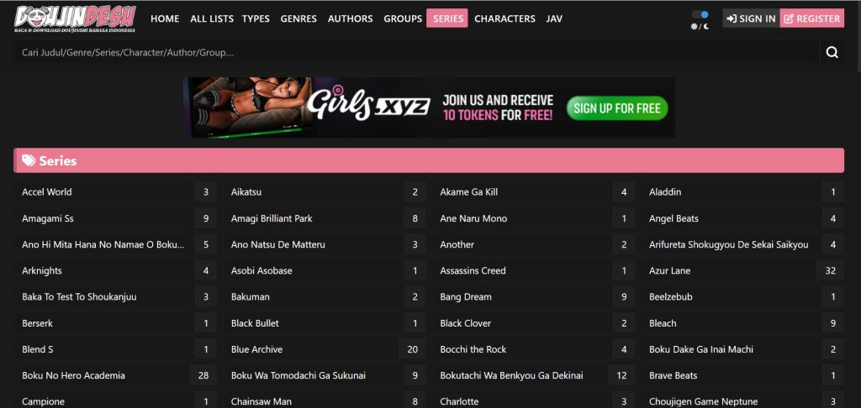Click the Register button

[x=811, y=18]
